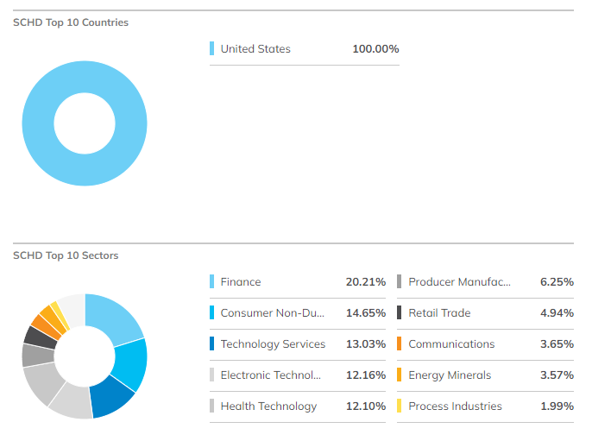Screen dimensions: 592x441
Task: Click the Finance legend color swatch
Action: (211, 281)
